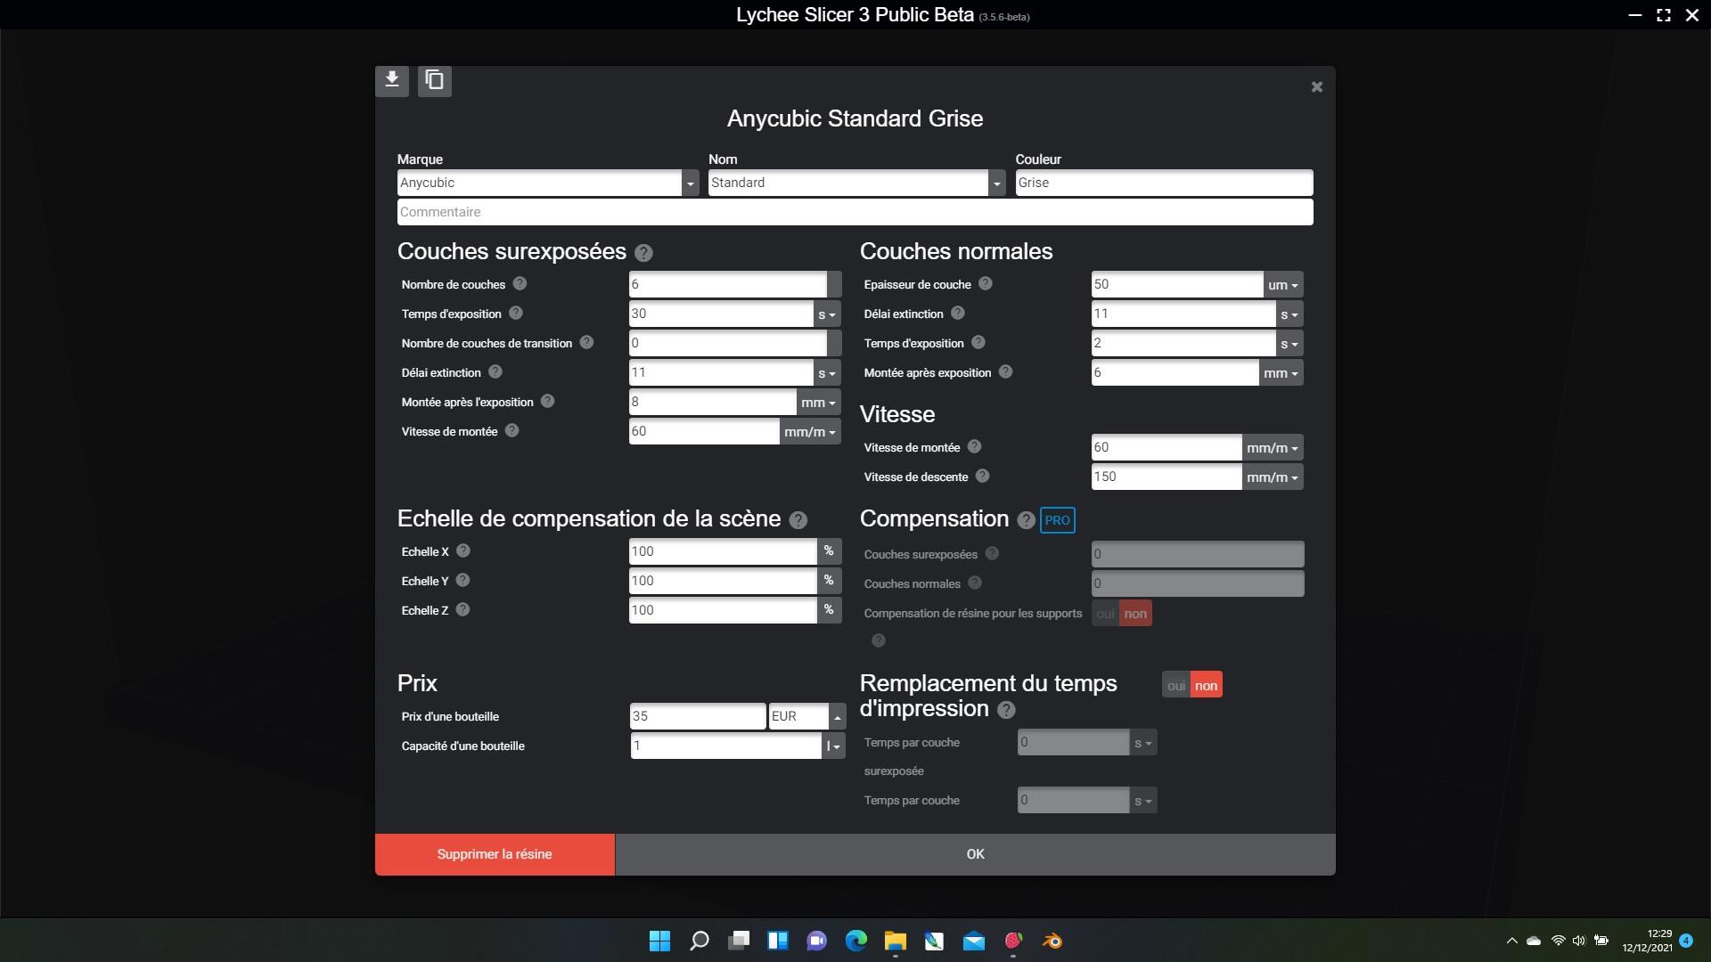This screenshot has width=1711, height=962.
Task: Open mm unit dropdown for Montée après l'exposition
Action: pyautogui.click(x=818, y=403)
